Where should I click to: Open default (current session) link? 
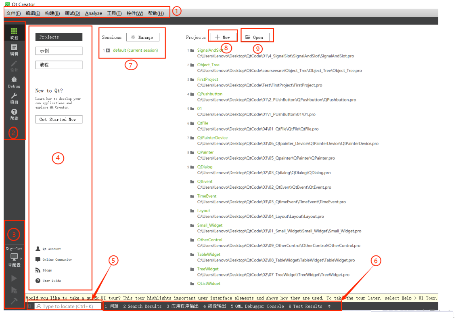pos(135,51)
